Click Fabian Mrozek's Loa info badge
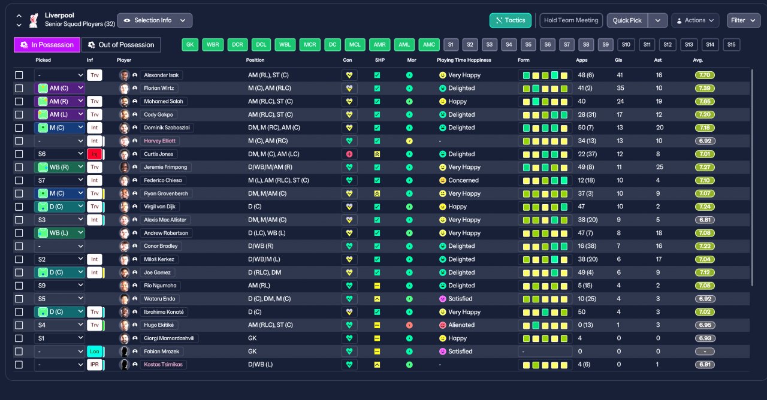Viewport: 767px width, 400px height. coord(95,351)
